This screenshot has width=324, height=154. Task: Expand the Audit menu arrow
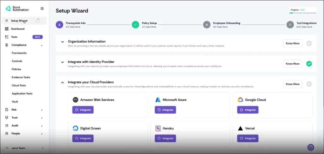[41, 126]
